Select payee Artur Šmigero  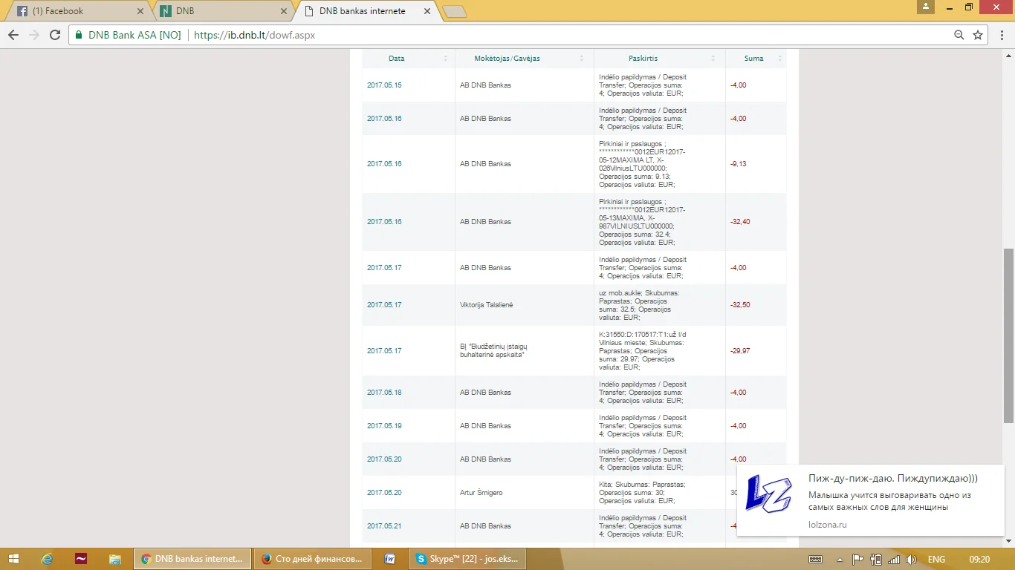tap(481, 493)
